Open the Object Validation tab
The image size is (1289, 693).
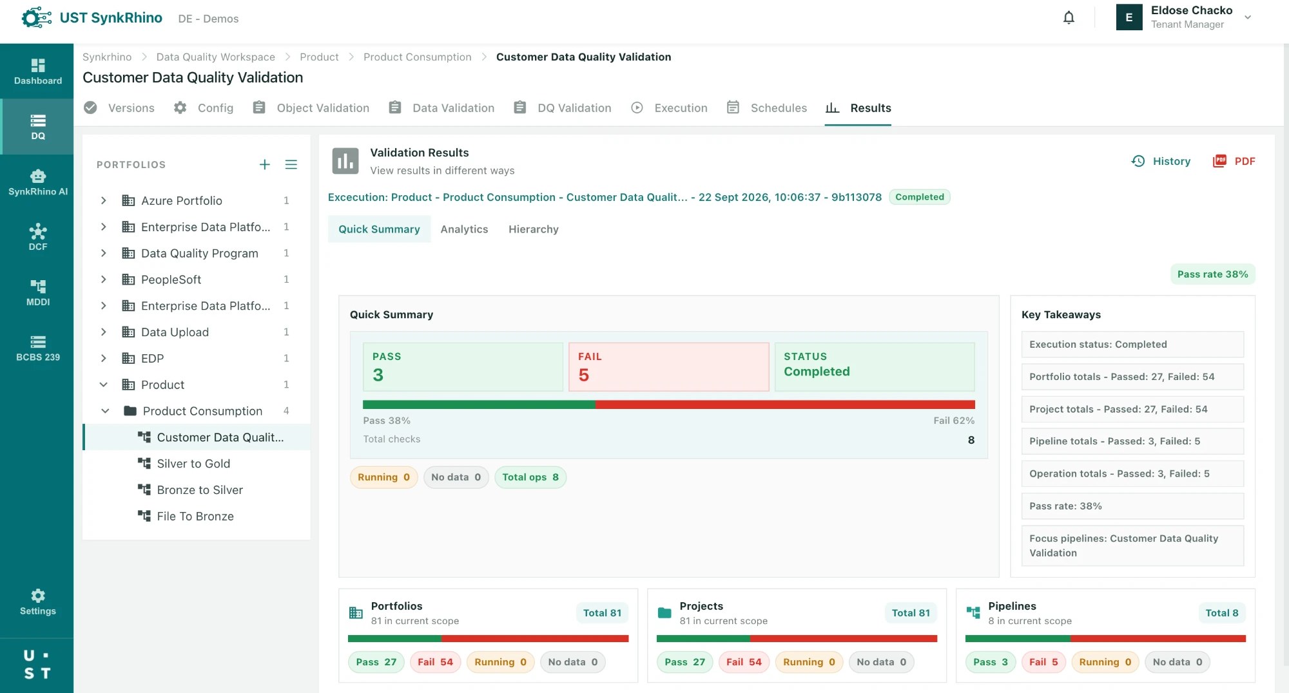(x=311, y=108)
